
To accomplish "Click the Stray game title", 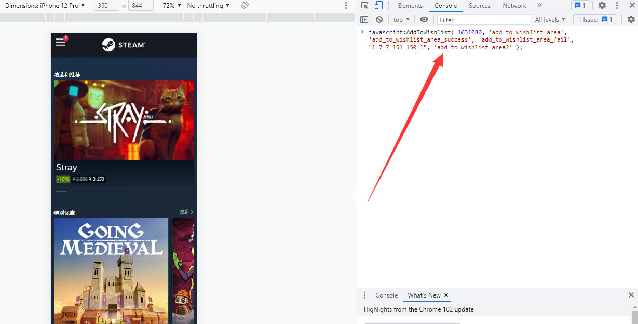I will 66,167.
